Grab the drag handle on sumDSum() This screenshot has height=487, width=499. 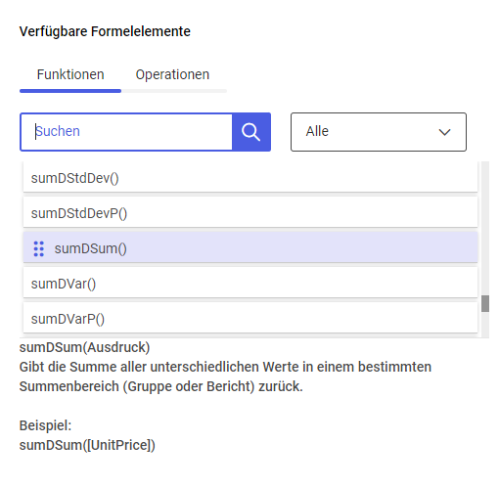[x=39, y=248]
